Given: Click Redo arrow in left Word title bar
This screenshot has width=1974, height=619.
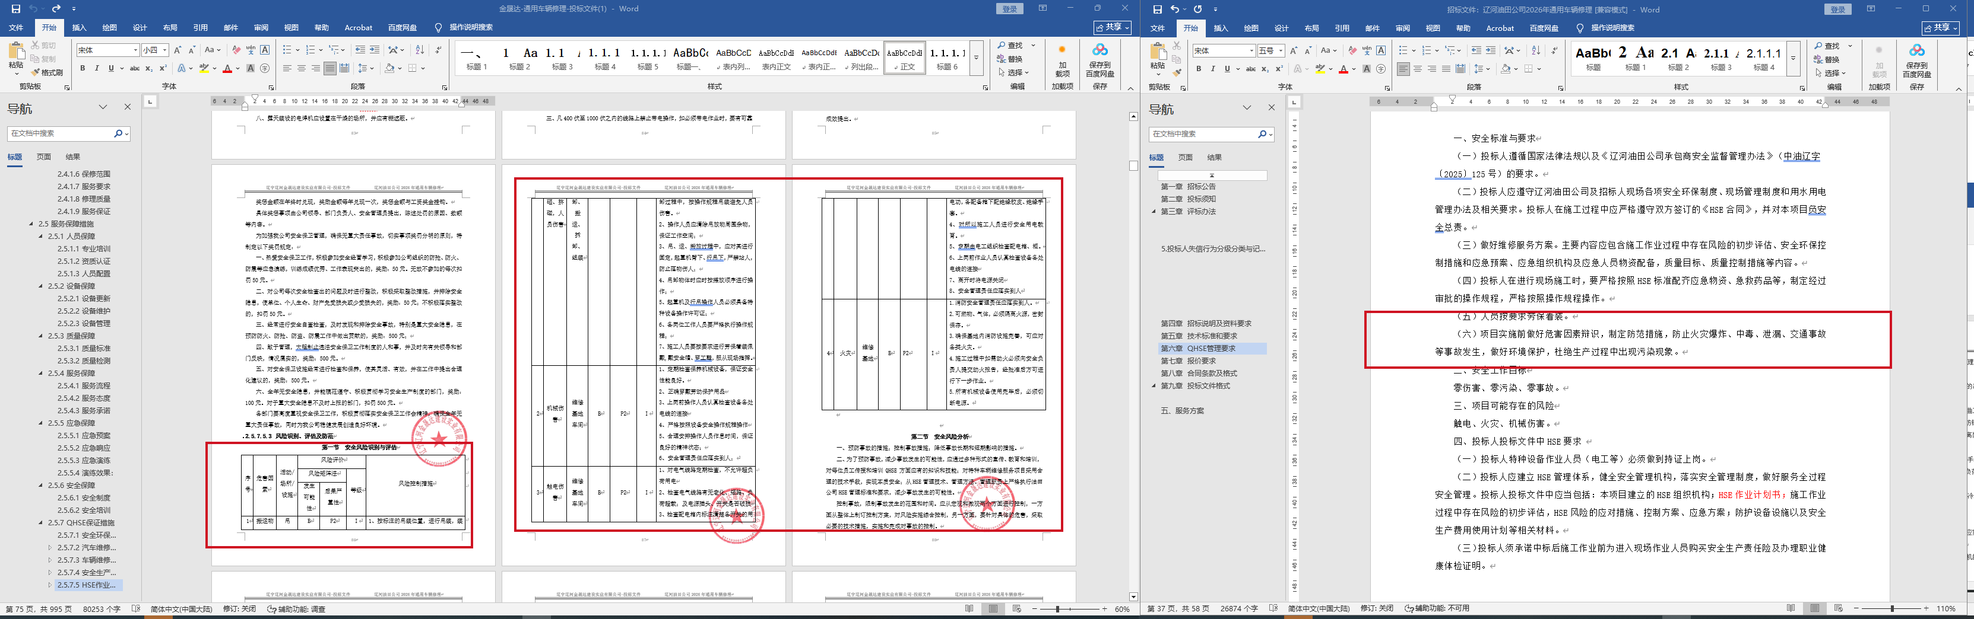Looking at the screenshot, I should [x=56, y=9].
